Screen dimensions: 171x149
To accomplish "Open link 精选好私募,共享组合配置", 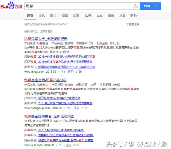I will tap(66, 140).
